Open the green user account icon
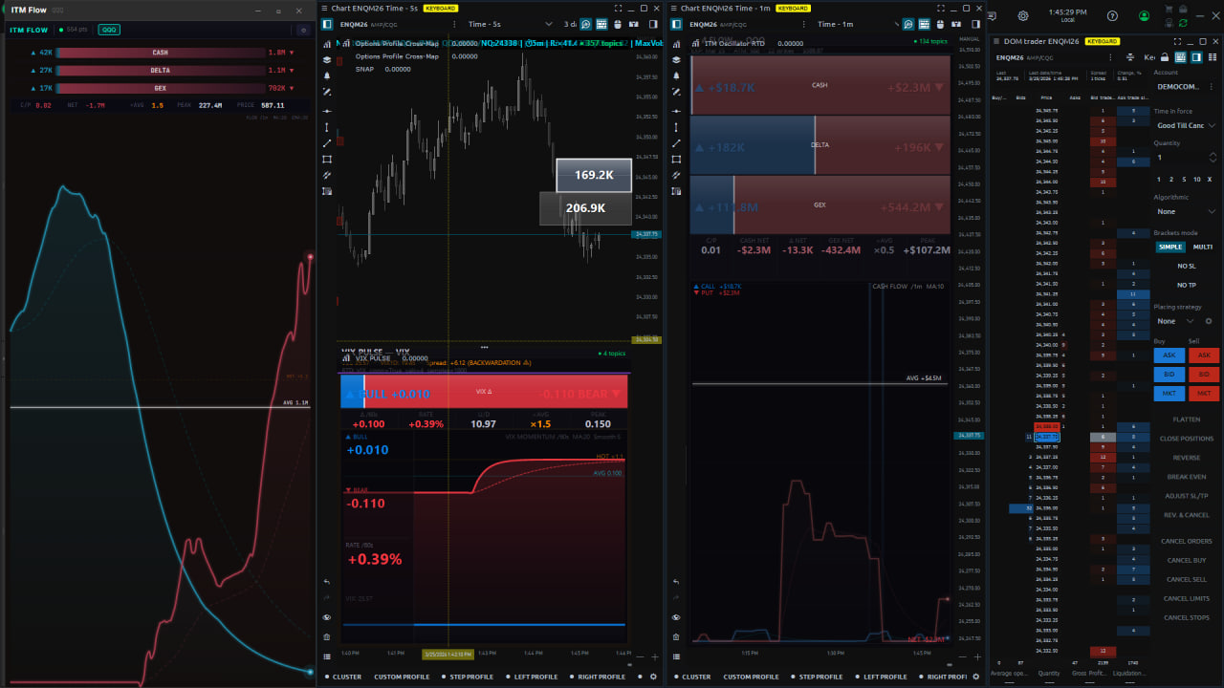 pos(1145,16)
